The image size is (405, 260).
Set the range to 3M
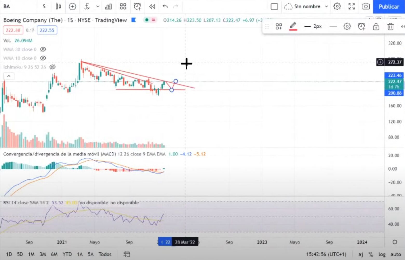pyautogui.click(x=43, y=254)
